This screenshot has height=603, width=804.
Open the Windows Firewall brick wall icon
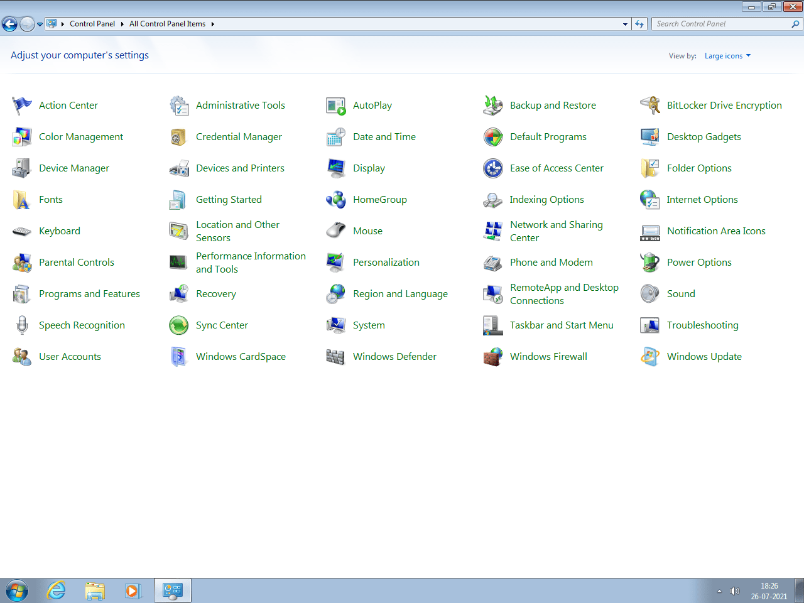coord(493,357)
